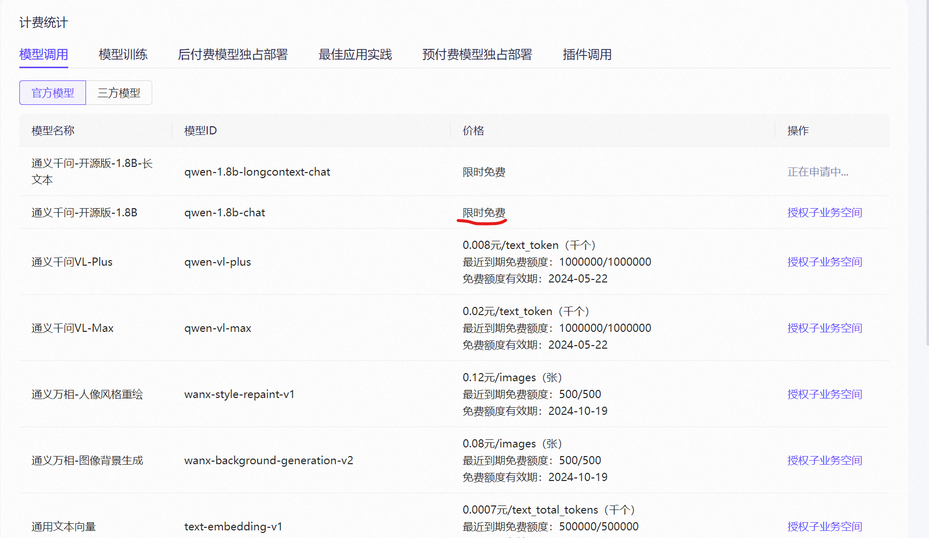Click the 计费统计 page title

(43, 22)
